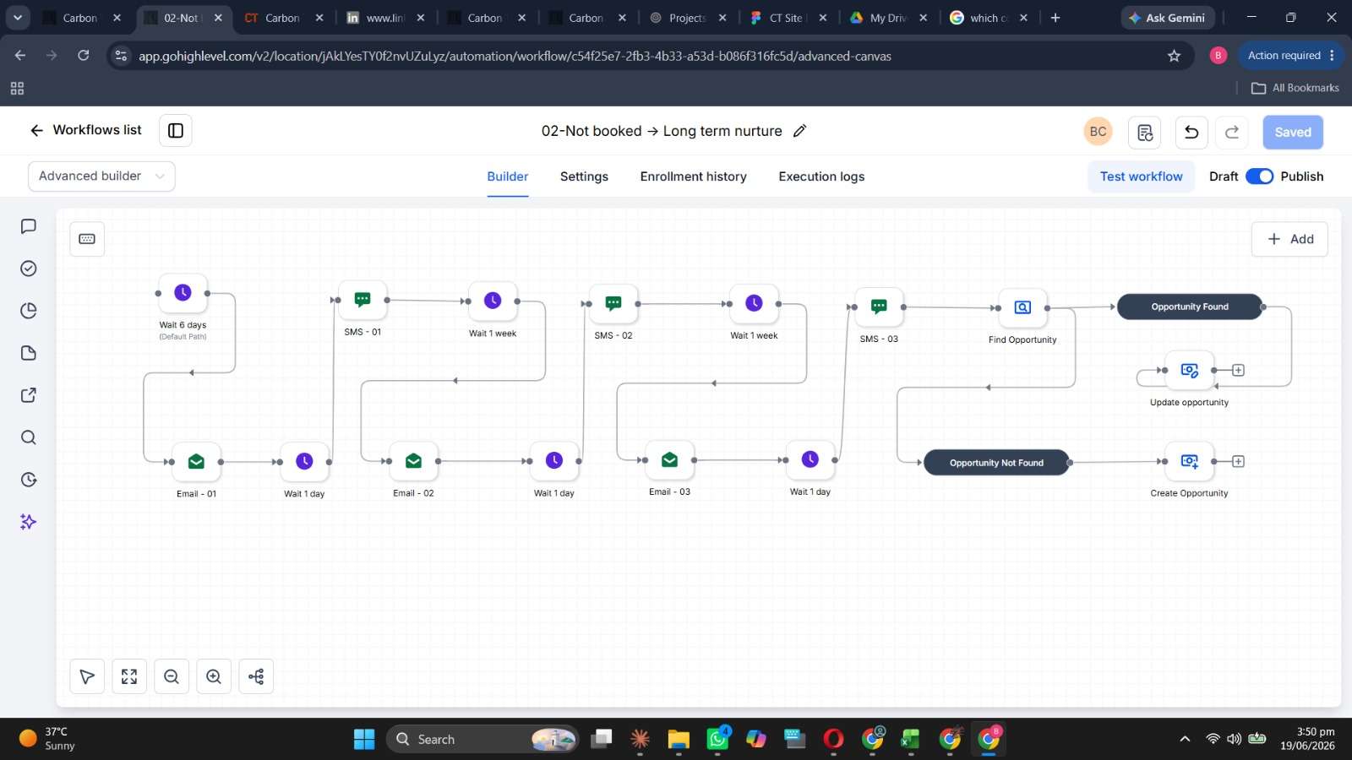Go back to Workflows list
This screenshot has width=1352, height=760.
click(85, 130)
